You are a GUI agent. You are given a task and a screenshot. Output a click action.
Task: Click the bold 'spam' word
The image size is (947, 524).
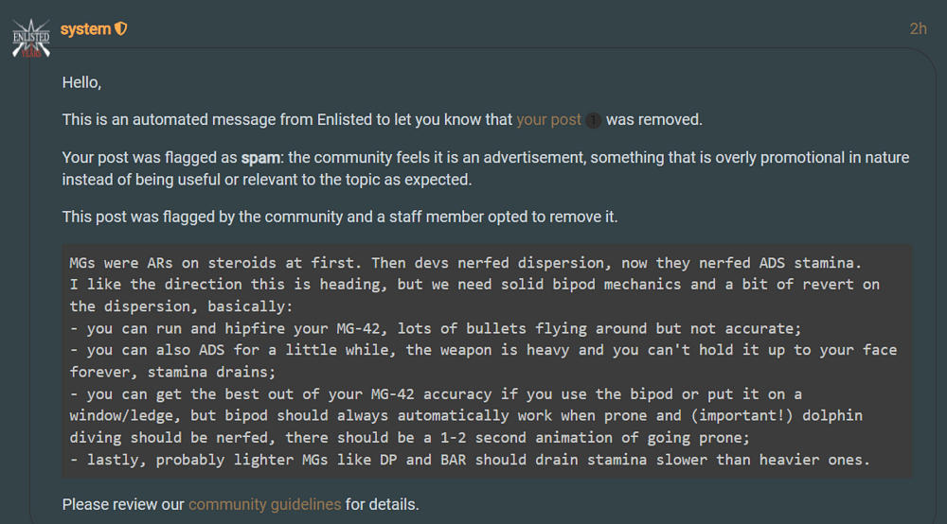point(260,158)
